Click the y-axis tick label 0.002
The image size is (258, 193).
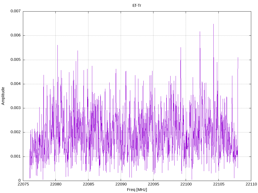tap(16, 132)
